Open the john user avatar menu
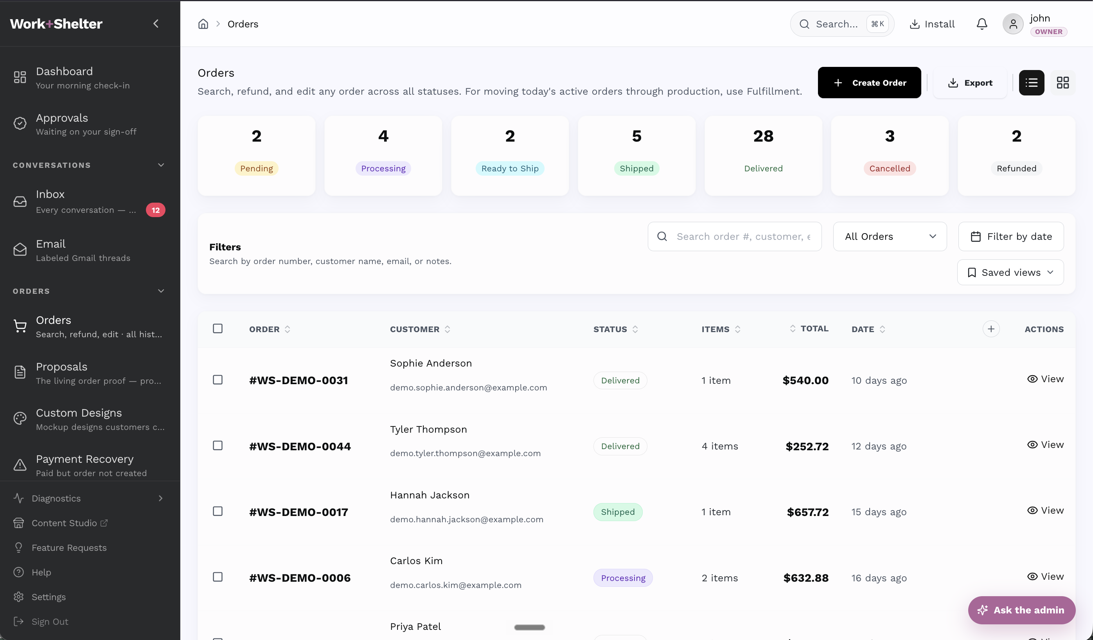The width and height of the screenshot is (1093, 640). (x=1013, y=24)
